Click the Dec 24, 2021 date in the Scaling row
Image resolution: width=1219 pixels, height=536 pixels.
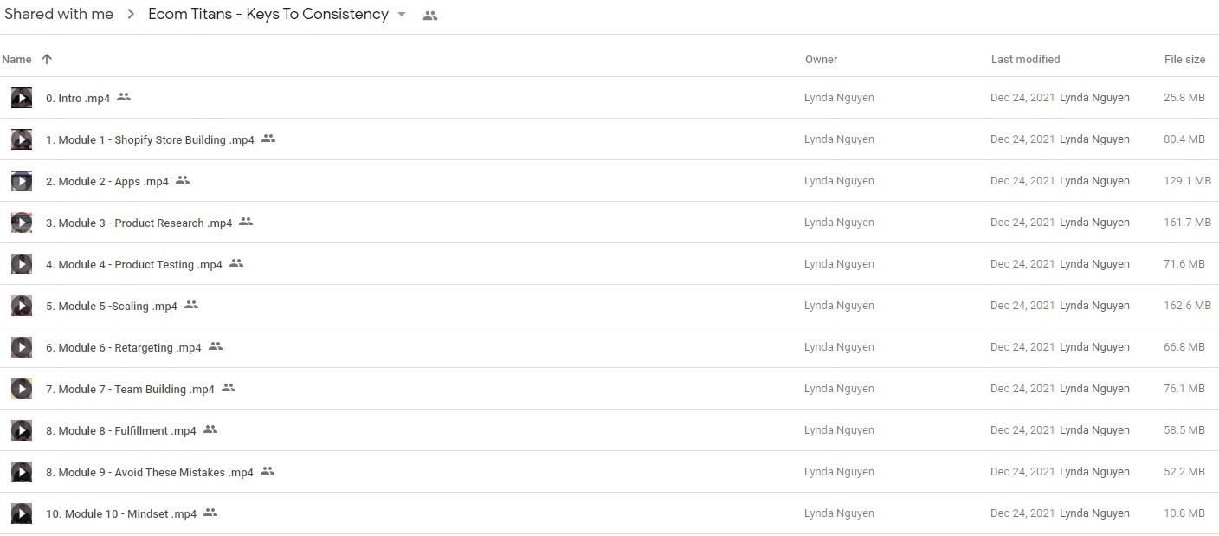[x=1022, y=306]
